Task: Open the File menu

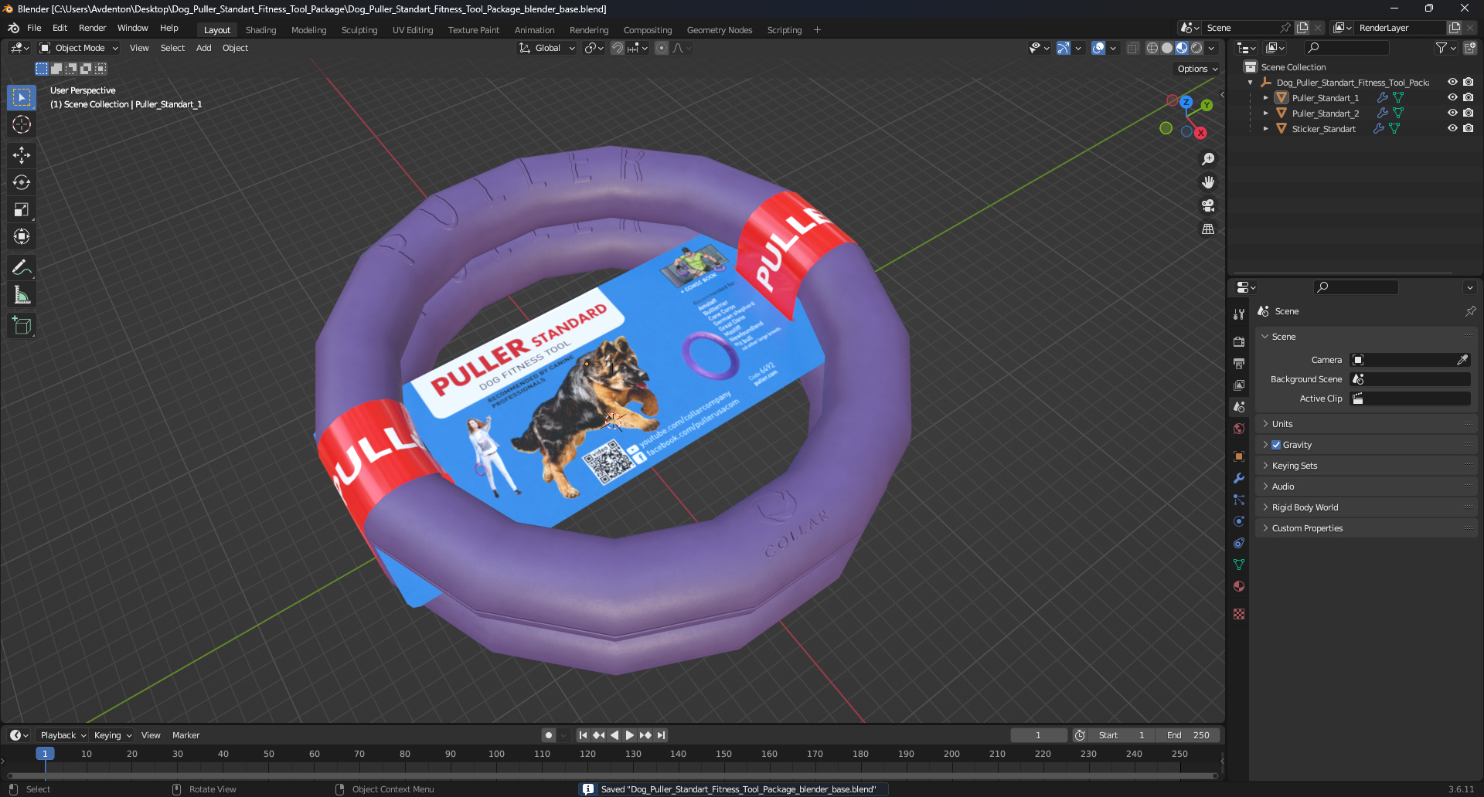Action: [x=34, y=28]
